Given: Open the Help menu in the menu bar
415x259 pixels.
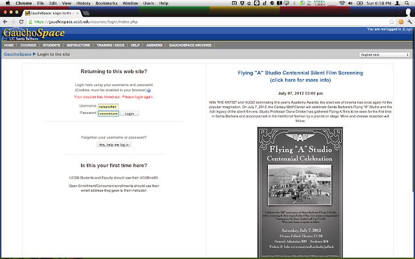Looking at the screenshot, I should (163, 3).
